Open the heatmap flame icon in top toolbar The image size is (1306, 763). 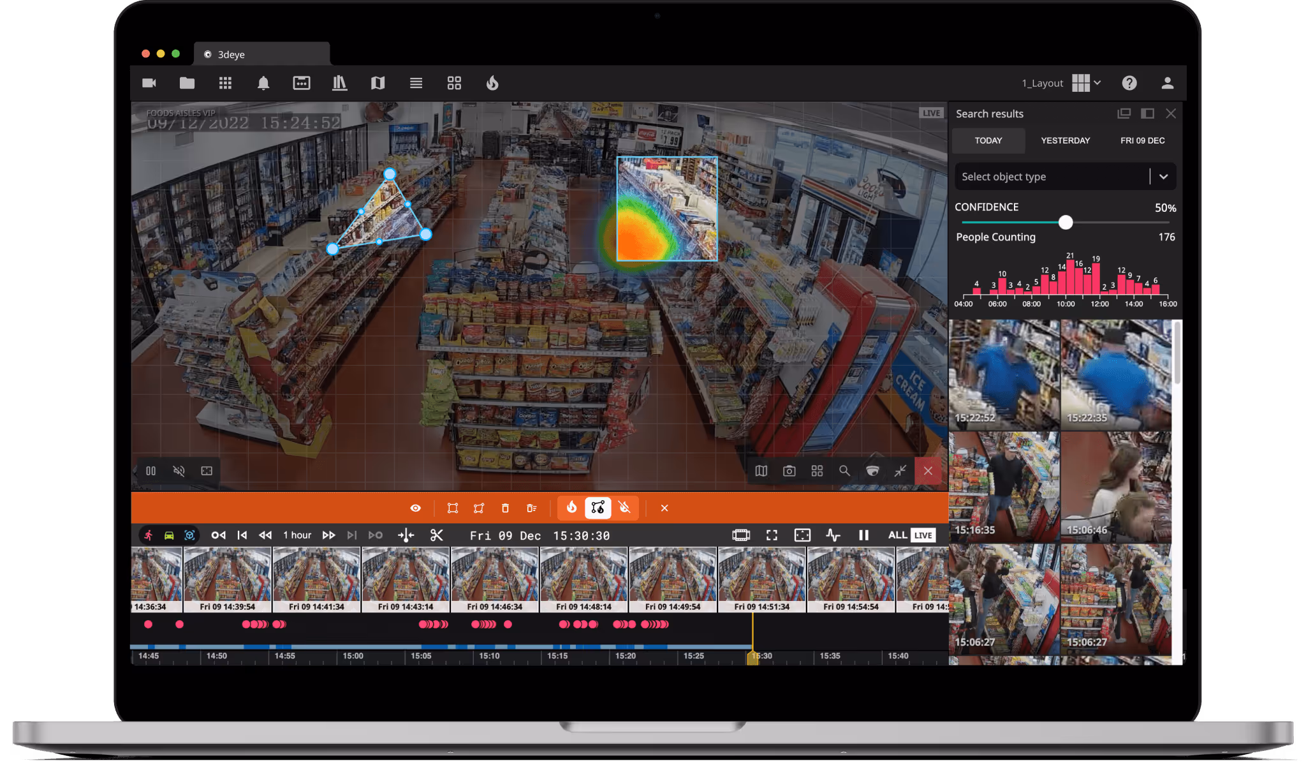pyautogui.click(x=492, y=83)
